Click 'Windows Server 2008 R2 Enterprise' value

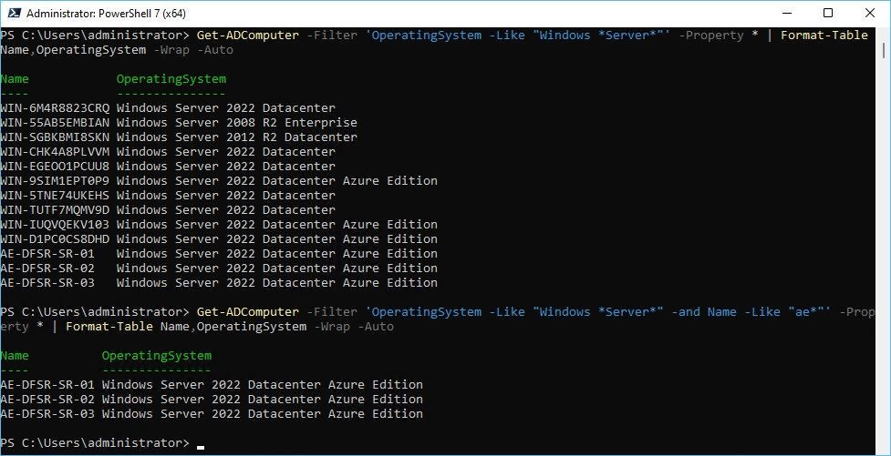[x=237, y=123]
